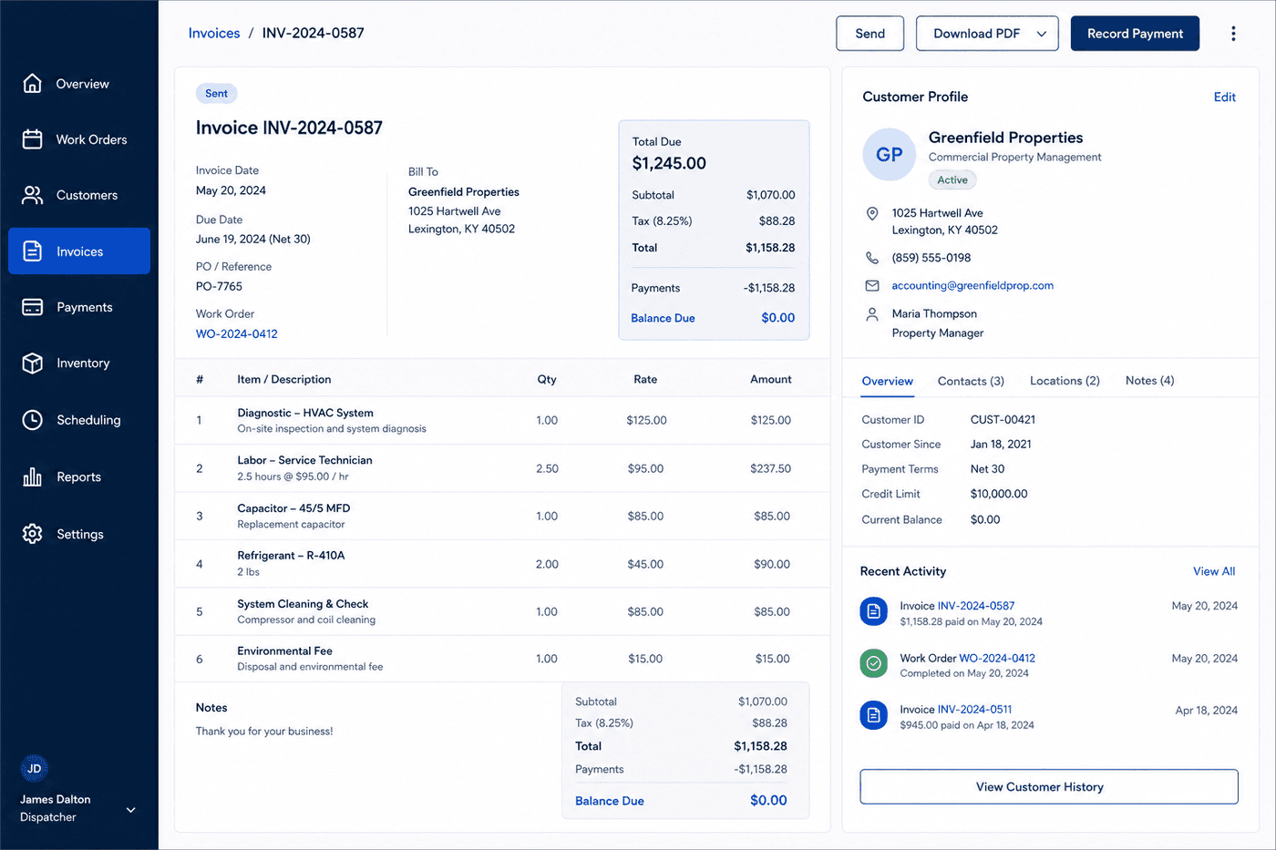Click the Labor – Service Technician line item
Viewport: 1276px width, 850px height.
coord(502,468)
